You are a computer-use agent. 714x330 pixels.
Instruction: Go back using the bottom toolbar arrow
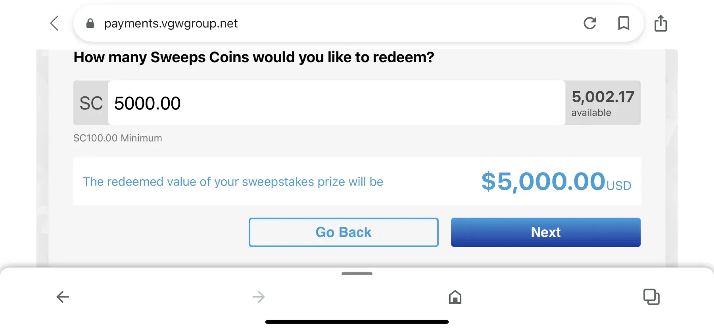(x=63, y=297)
